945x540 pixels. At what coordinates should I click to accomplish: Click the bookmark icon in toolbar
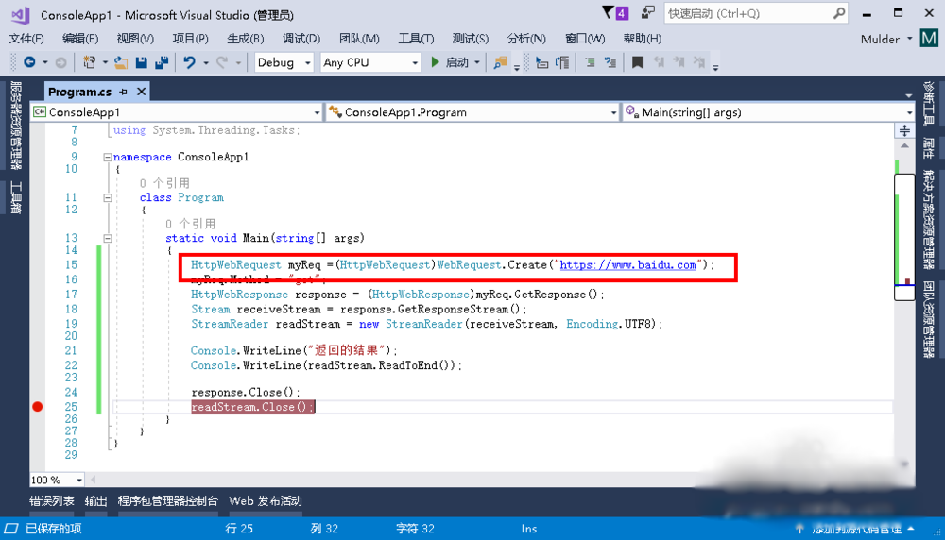pos(637,62)
